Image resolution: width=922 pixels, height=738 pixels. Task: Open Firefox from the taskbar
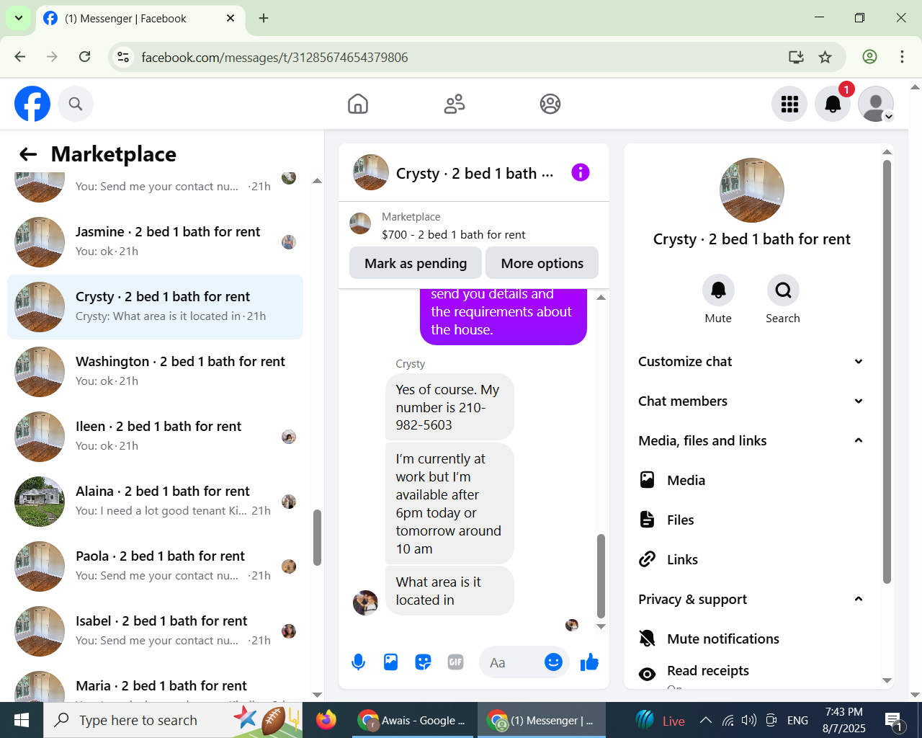click(326, 720)
